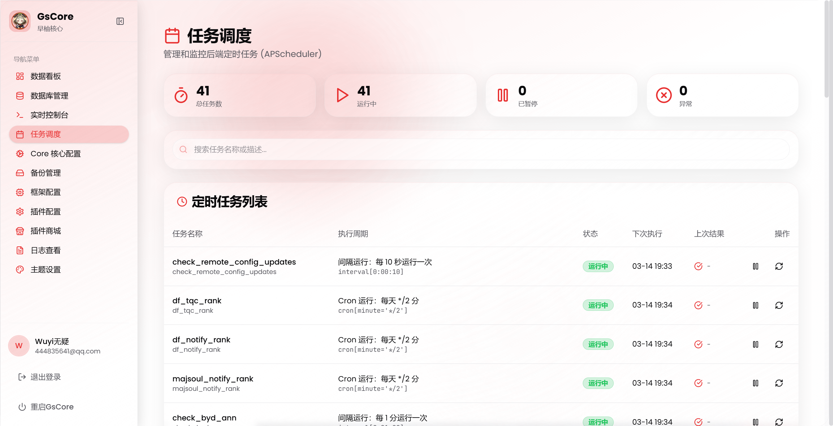The image size is (833, 426).
Task: Click the running tasks play icon
Action: [342, 95]
